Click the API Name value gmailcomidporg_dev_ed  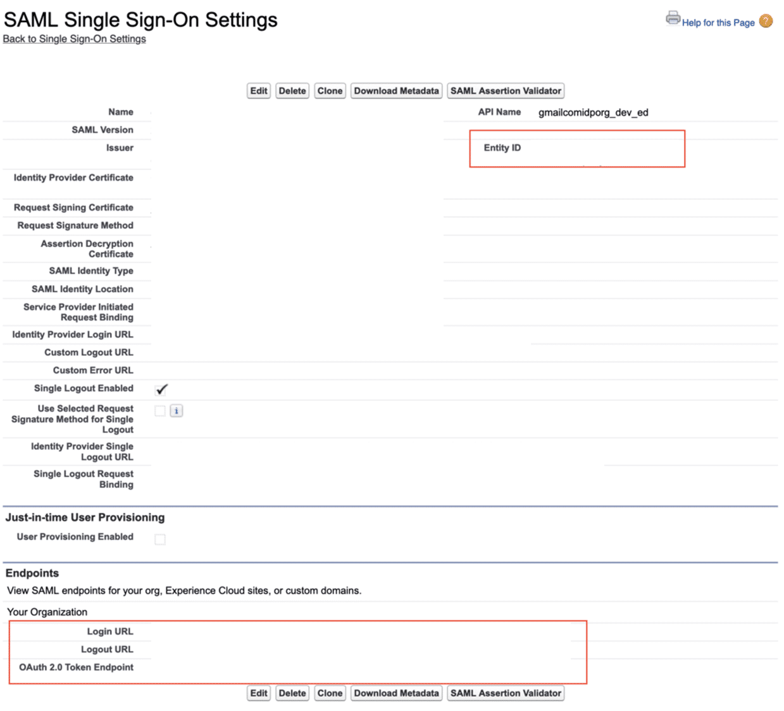[x=593, y=112]
